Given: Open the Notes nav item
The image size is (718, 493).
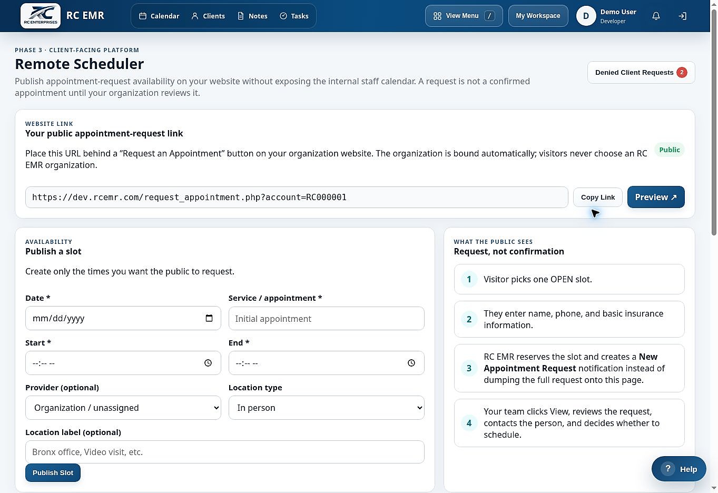Looking at the screenshot, I should pyautogui.click(x=252, y=16).
